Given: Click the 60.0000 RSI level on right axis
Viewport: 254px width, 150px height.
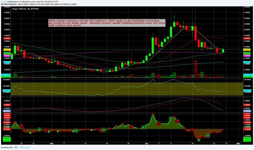Looking at the screenshot, I should click(247, 86).
